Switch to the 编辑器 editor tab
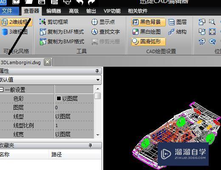221x170 pixels. (54, 11)
